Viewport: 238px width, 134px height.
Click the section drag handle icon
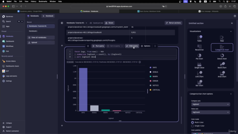click(x=88, y=46)
